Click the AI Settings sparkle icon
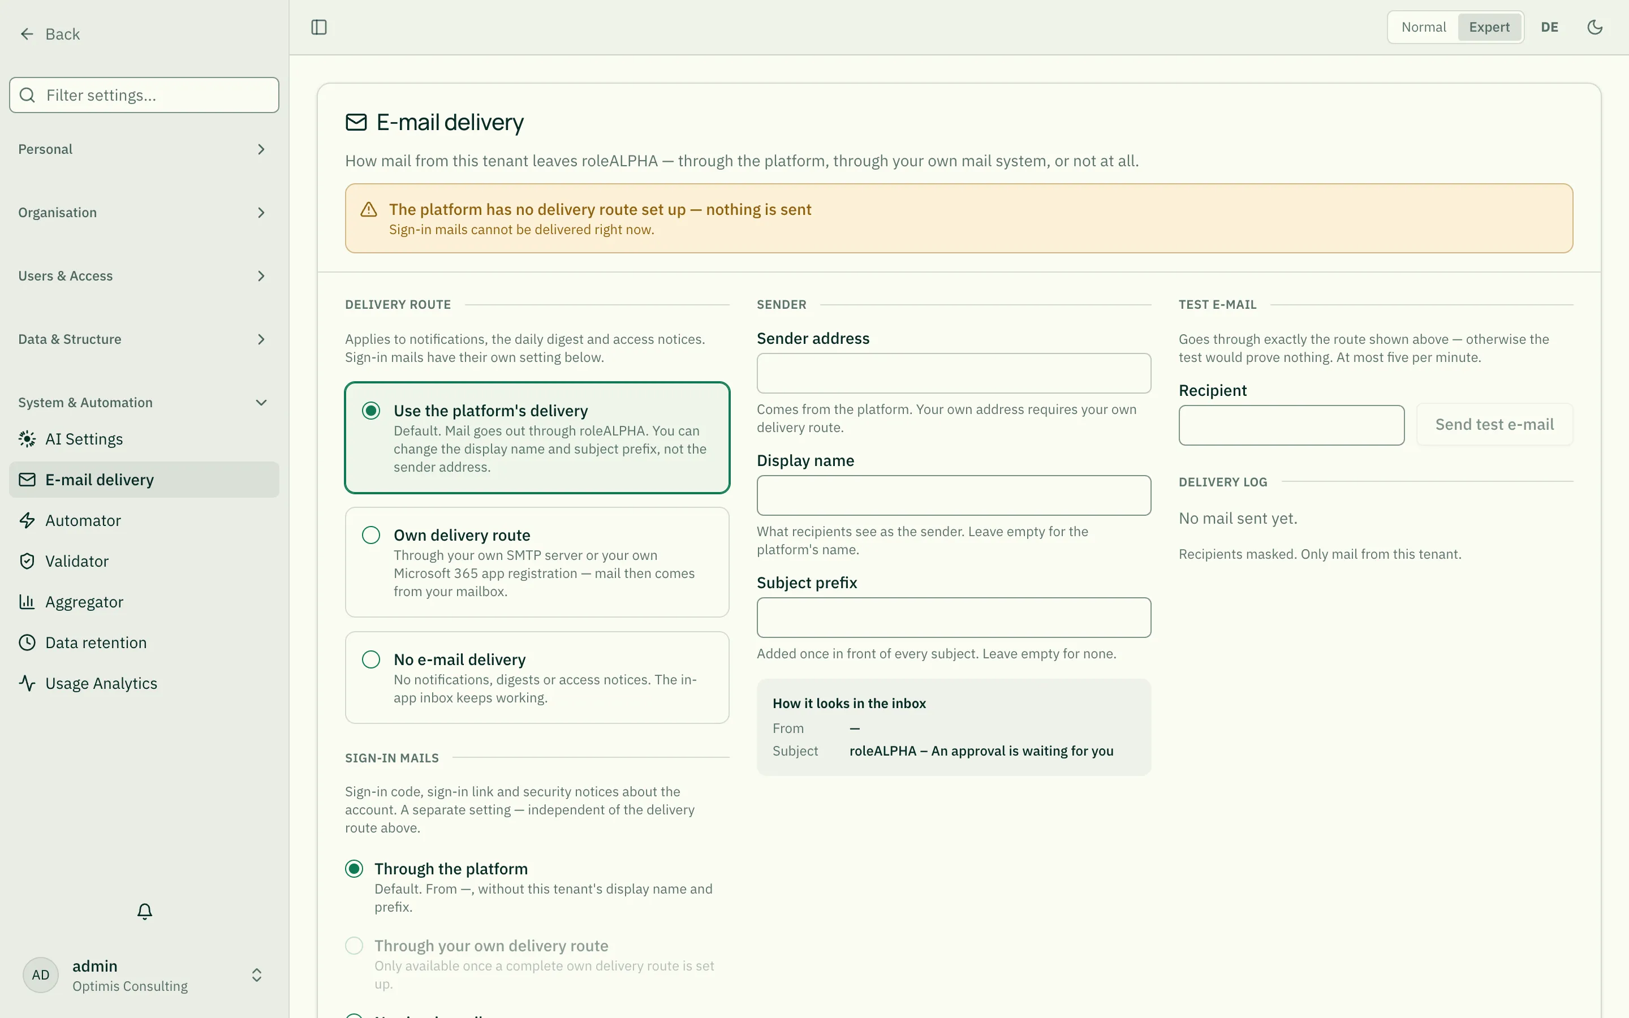Image resolution: width=1629 pixels, height=1018 pixels. coord(27,439)
